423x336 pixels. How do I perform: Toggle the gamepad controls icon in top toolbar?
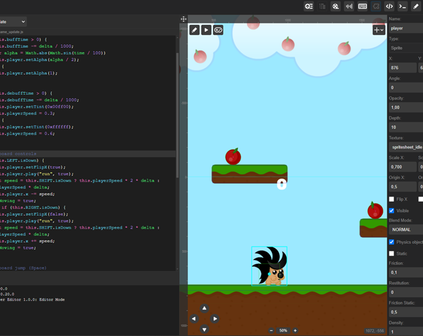click(376, 6)
